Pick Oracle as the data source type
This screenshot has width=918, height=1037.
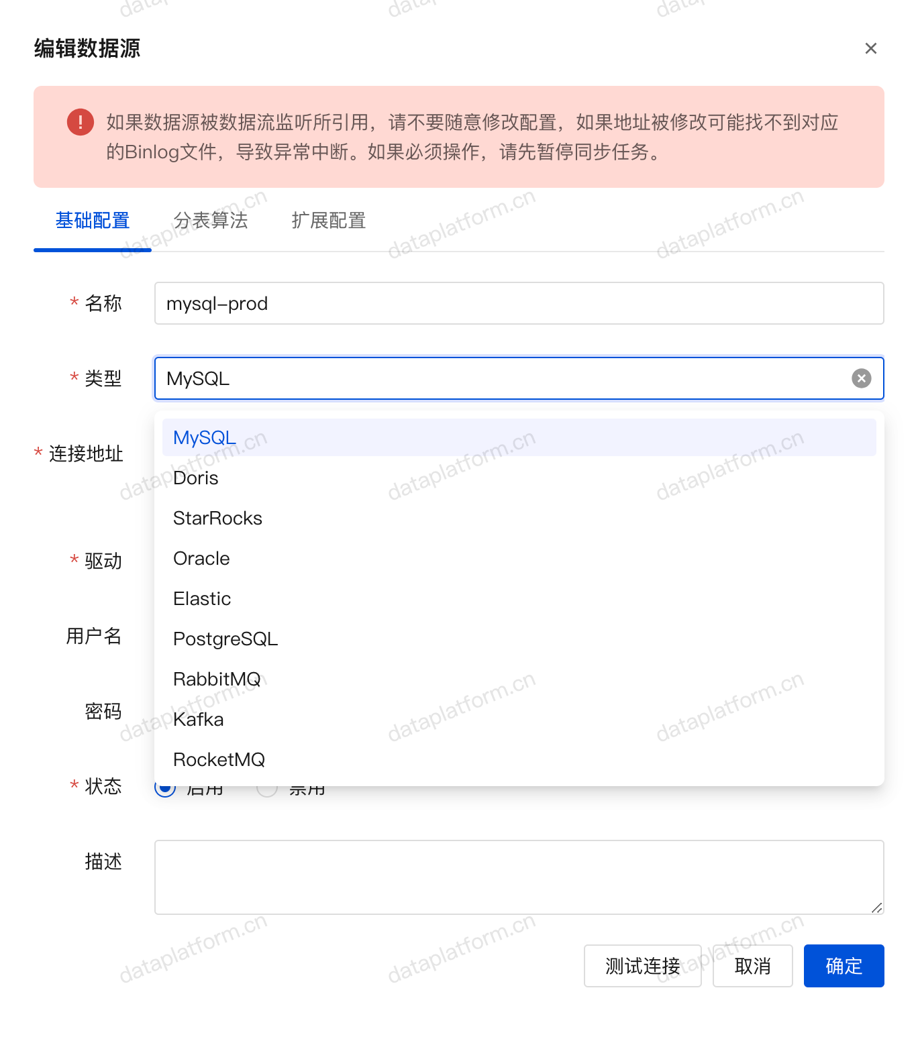(201, 558)
